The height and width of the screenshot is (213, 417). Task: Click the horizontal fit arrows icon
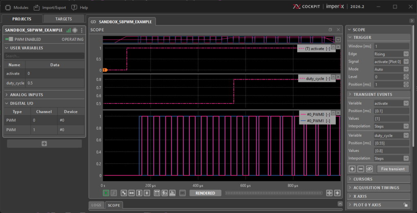(132, 193)
